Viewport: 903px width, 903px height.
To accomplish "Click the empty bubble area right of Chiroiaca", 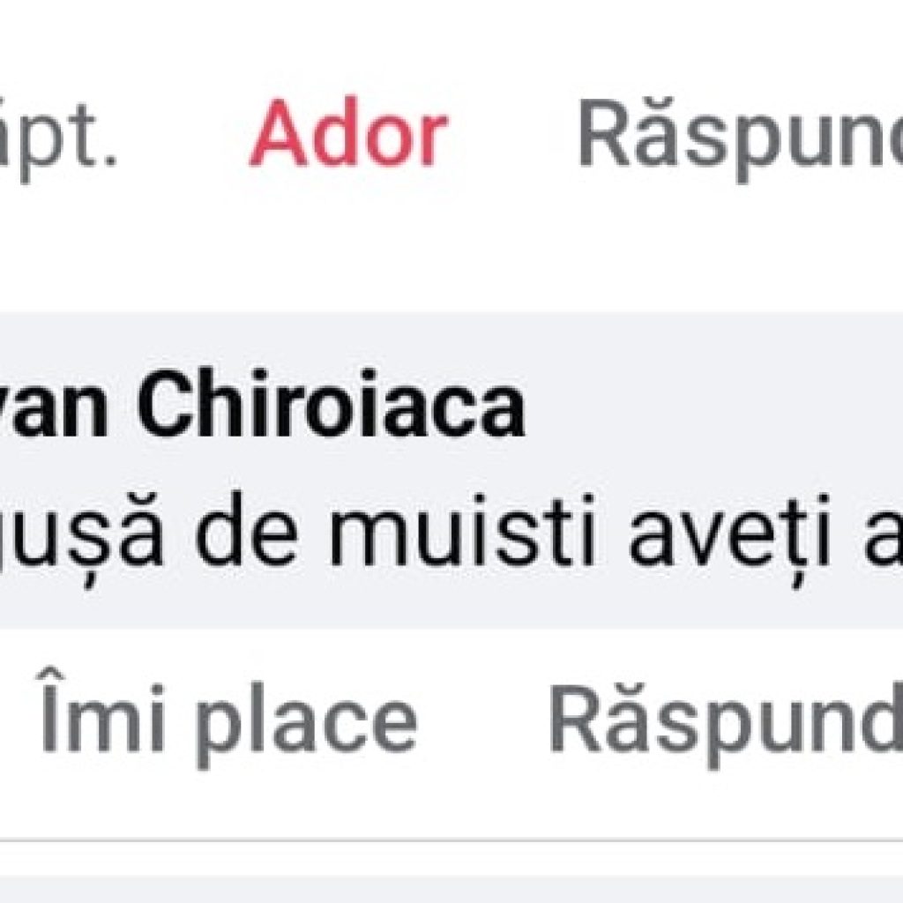I will [x=714, y=403].
